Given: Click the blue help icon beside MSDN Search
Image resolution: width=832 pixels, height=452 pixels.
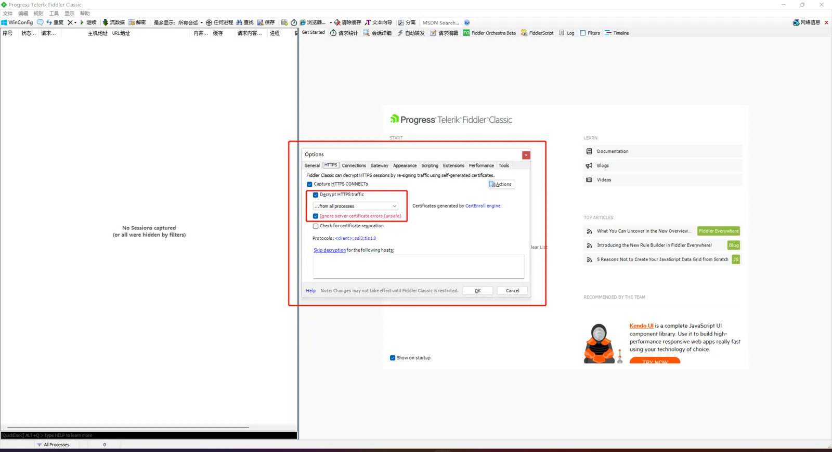Looking at the screenshot, I should tap(467, 22).
